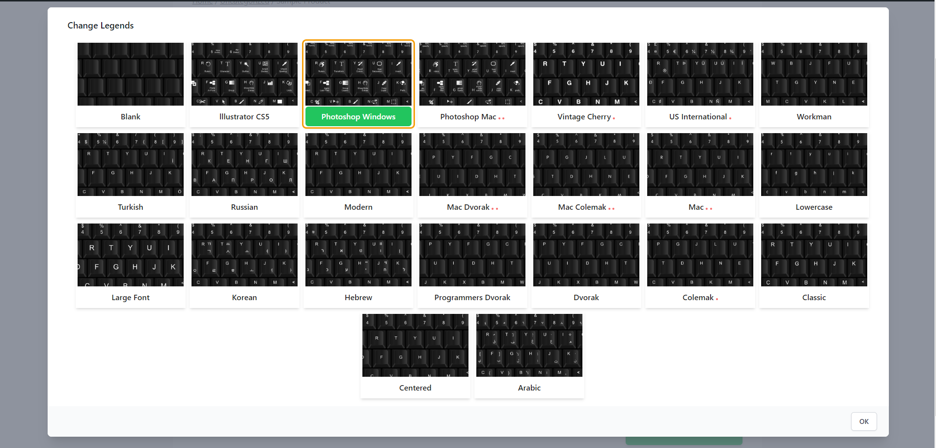Click the Russian label text
The height and width of the screenshot is (448, 936).
pos(245,207)
